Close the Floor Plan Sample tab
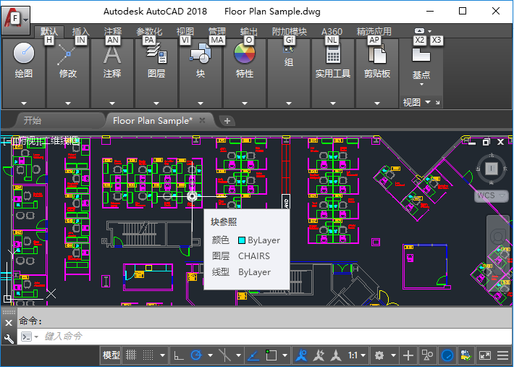This screenshot has height=367, width=514. tap(202, 120)
